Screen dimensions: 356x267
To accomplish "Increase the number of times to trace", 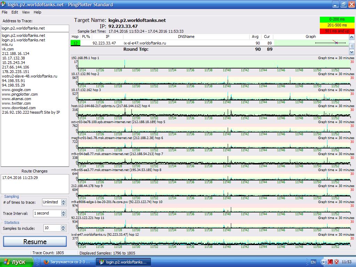I will [63, 201].
